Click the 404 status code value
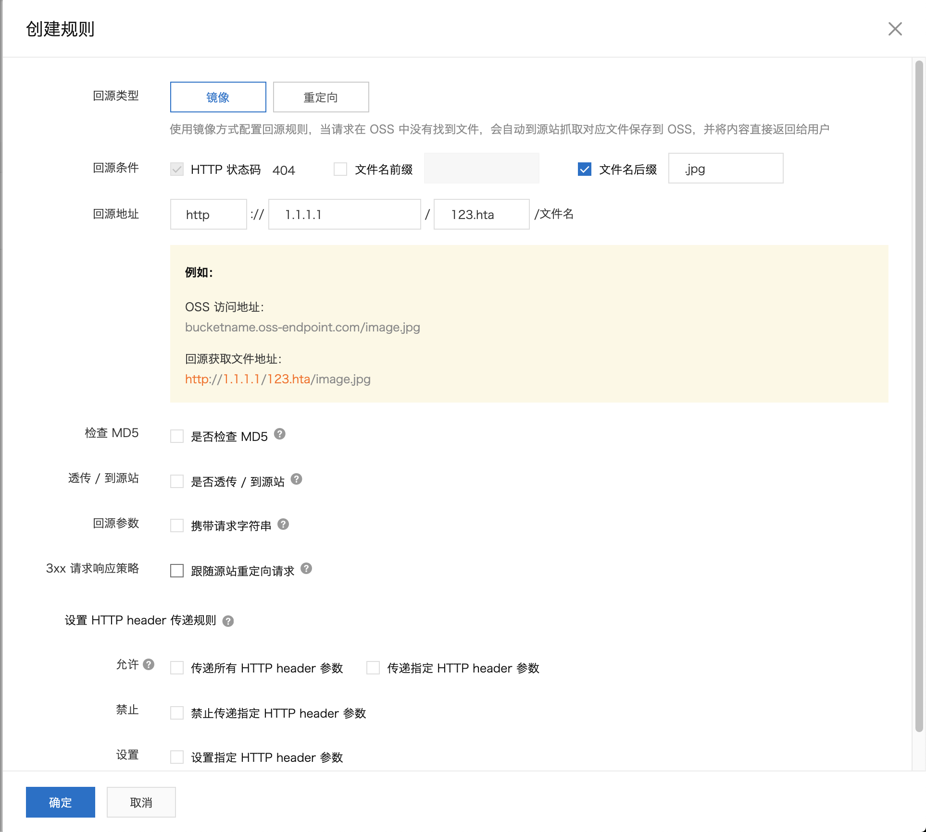926x832 pixels. coord(284,170)
